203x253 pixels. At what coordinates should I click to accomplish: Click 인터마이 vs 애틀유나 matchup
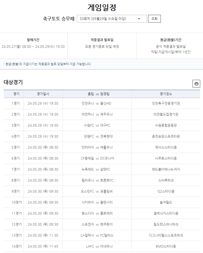click(97, 147)
